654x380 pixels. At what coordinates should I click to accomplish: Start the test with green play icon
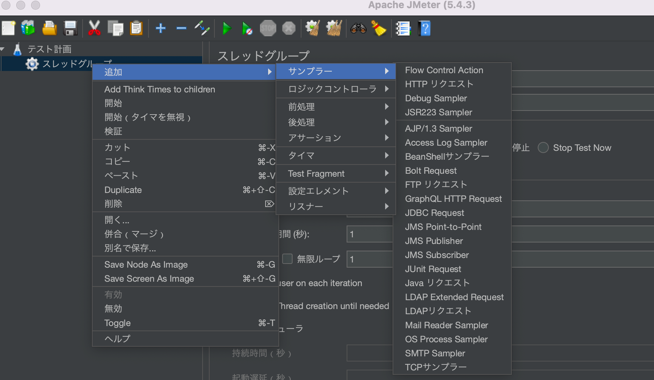(226, 28)
